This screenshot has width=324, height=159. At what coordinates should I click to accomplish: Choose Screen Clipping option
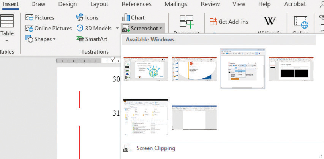156,148
